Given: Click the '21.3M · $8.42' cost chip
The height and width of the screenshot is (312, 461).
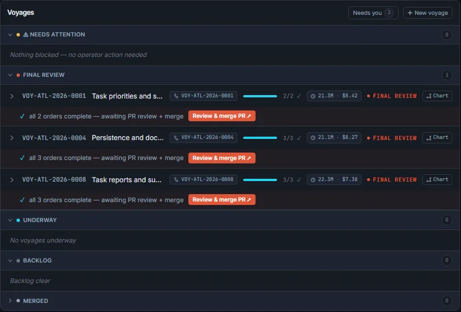Looking at the screenshot, I should pyautogui.click(x=334, y=96).
